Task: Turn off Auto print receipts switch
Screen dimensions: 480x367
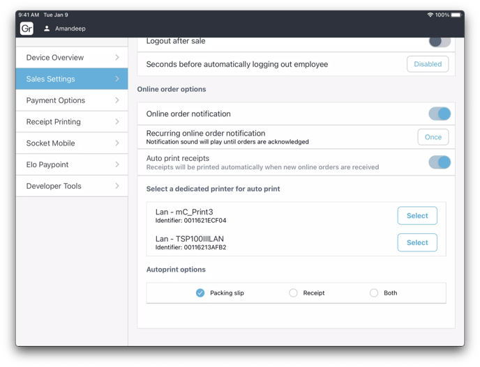Action: point(439,162)
